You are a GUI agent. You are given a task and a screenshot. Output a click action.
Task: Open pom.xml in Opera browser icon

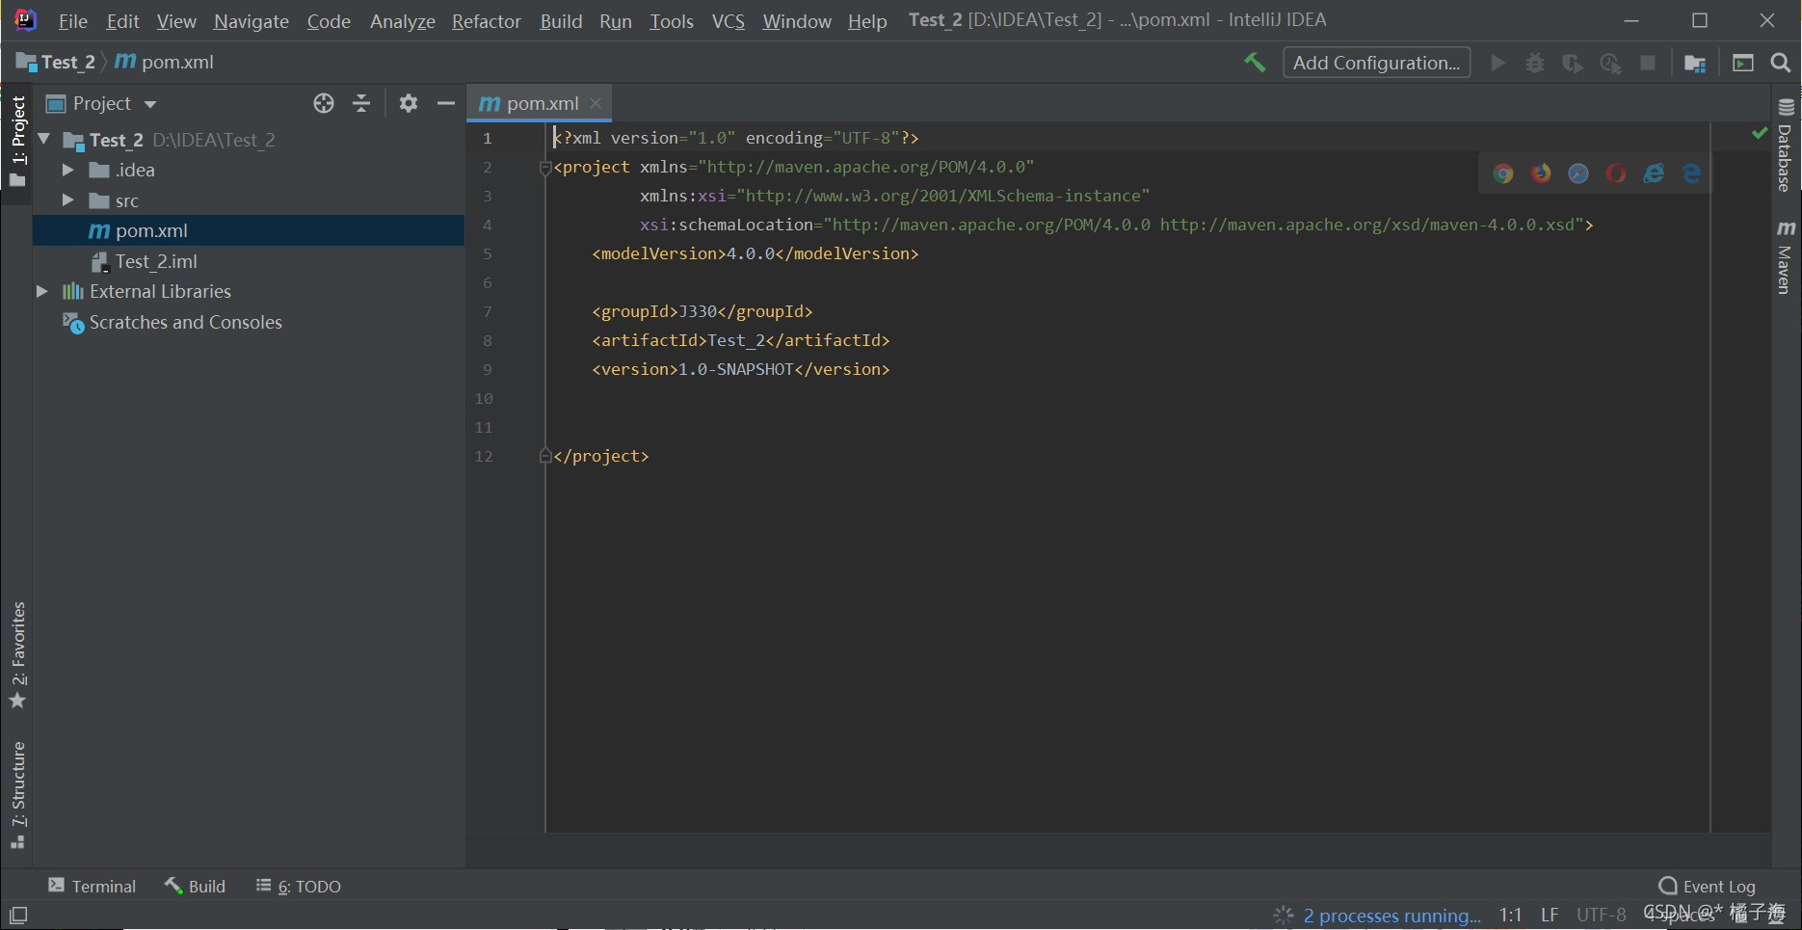click(x=1616, y=173)
